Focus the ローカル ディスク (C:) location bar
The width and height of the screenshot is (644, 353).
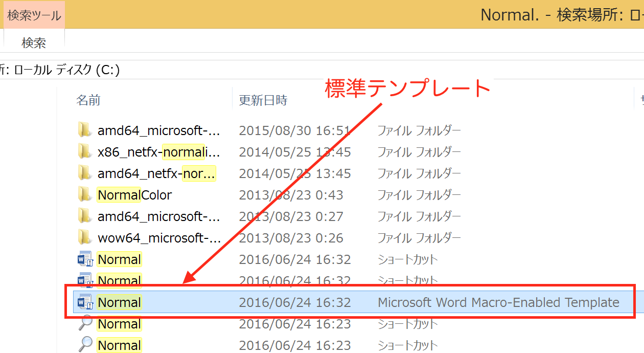pyautogui.click(x=322, y=70)
